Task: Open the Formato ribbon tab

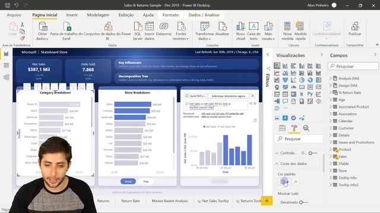Action: [170, 15]
